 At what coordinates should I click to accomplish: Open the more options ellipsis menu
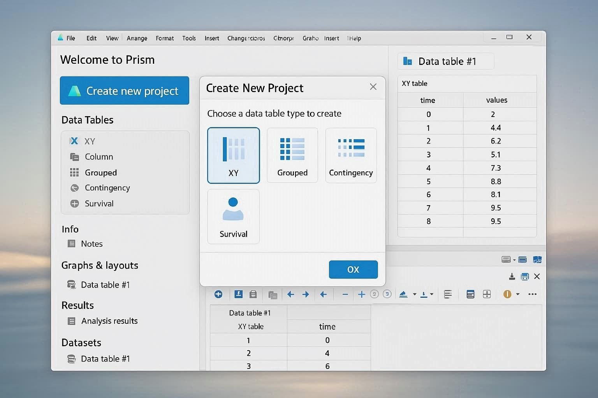[x=533, y=294]
